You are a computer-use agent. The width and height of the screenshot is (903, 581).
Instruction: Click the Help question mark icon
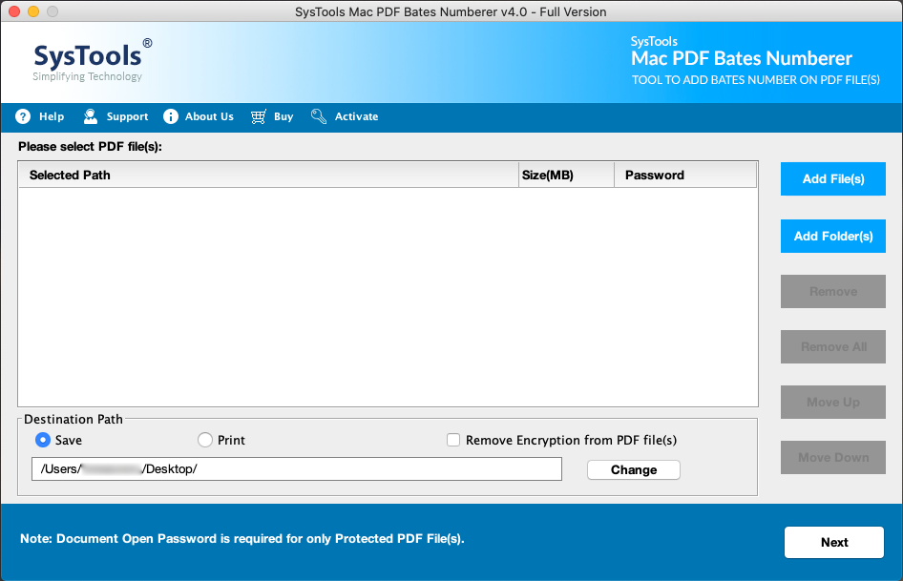pos(23,116)
